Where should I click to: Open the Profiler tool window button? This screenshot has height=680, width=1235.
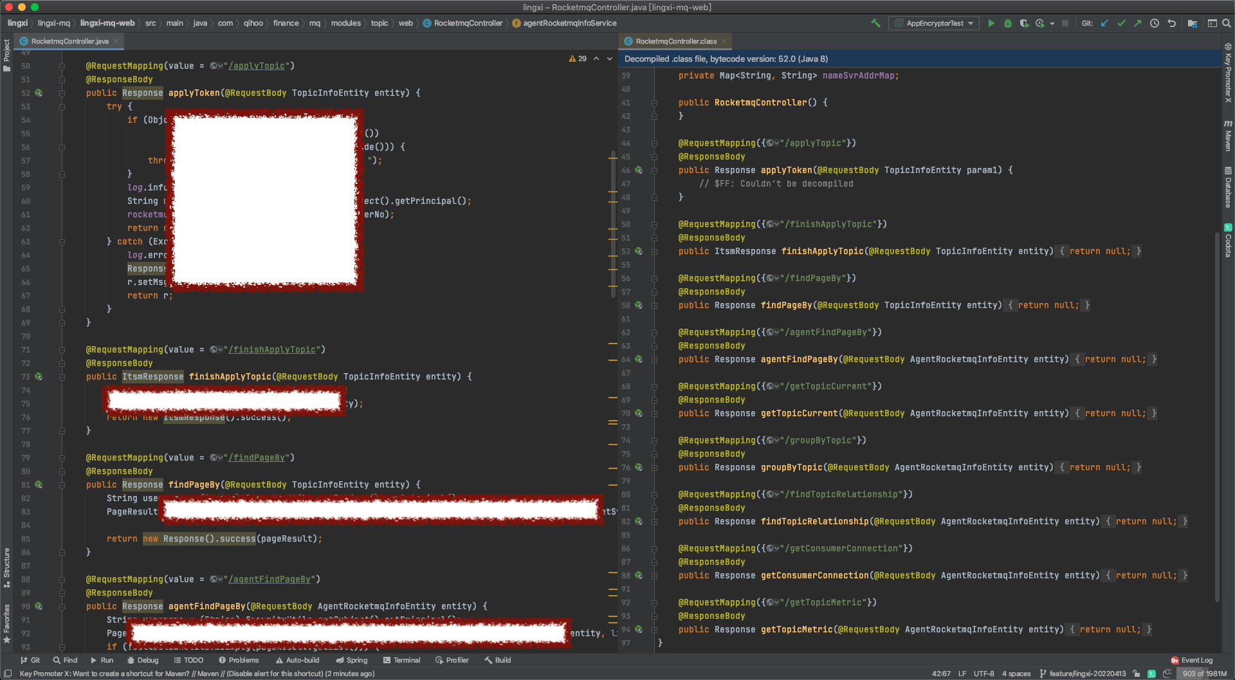click(x=452, y=660)
